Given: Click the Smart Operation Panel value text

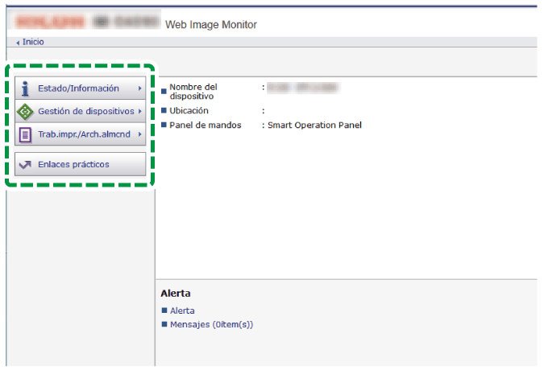Looking at the screenshot, I should click(x=315, y=125).
